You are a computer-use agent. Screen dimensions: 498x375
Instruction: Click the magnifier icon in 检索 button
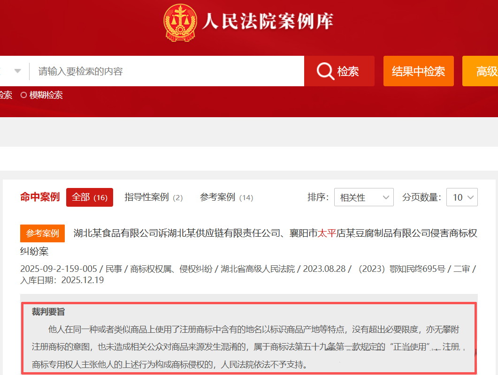325,71
